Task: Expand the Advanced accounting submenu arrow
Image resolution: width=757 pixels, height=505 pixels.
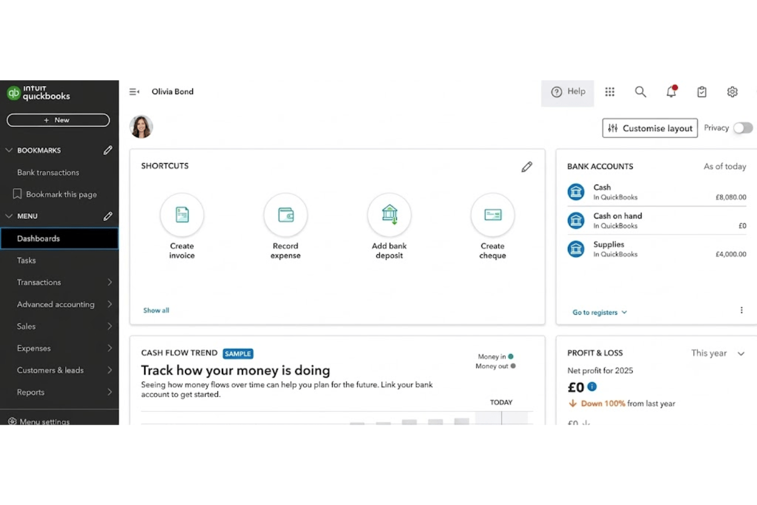Action: 109,304
